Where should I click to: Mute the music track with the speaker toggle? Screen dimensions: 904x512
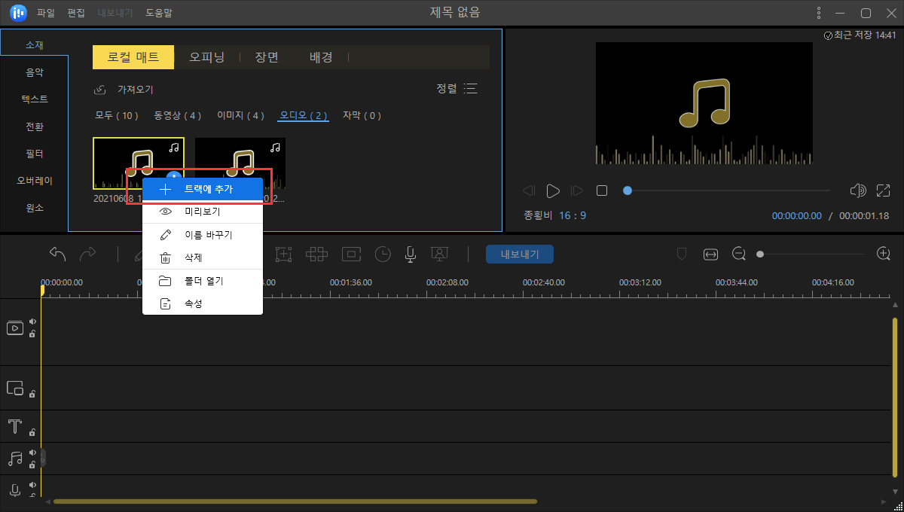click(x=31, y=452)
